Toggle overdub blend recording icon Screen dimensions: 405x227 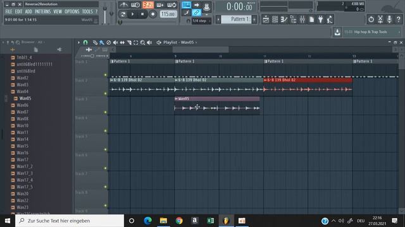pos(160,5)
